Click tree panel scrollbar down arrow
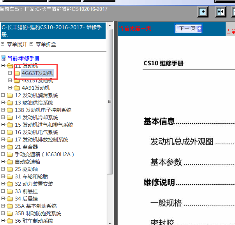 (x=110, y=223)
